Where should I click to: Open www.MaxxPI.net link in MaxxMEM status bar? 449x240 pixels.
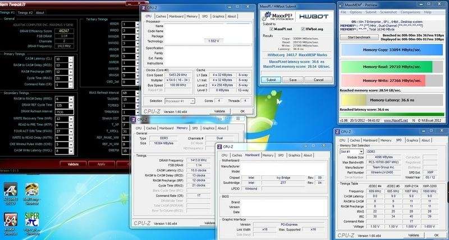pos(396,120)
